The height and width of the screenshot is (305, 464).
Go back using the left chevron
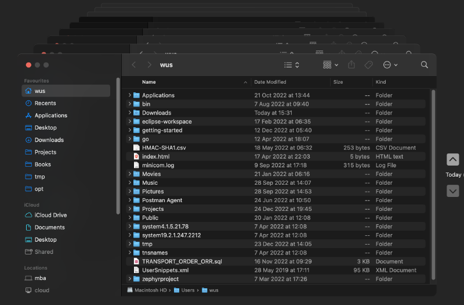(x=134, y=65)
